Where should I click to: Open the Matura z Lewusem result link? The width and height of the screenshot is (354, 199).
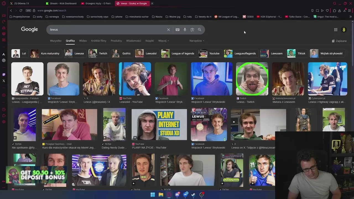284,102
